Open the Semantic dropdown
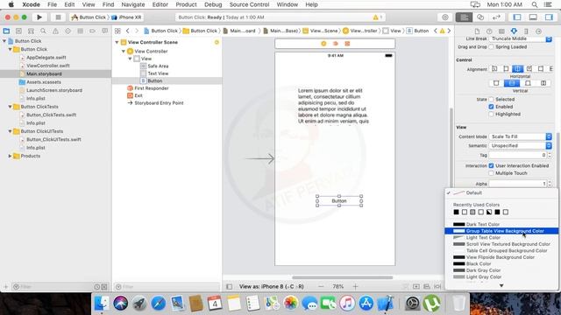 point(521,146)
